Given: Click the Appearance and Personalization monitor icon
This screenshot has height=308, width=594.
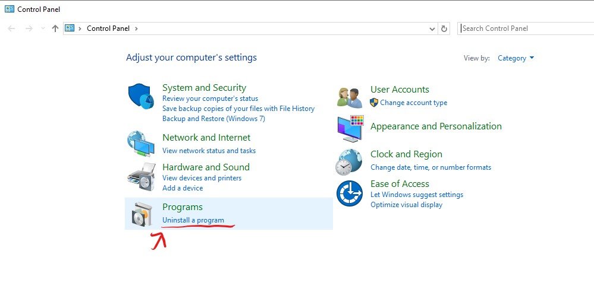Looking at the screenshot, I should pos(350,128).
